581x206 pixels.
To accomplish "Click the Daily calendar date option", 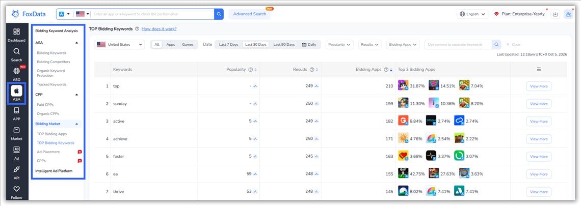I will (309, 44).
